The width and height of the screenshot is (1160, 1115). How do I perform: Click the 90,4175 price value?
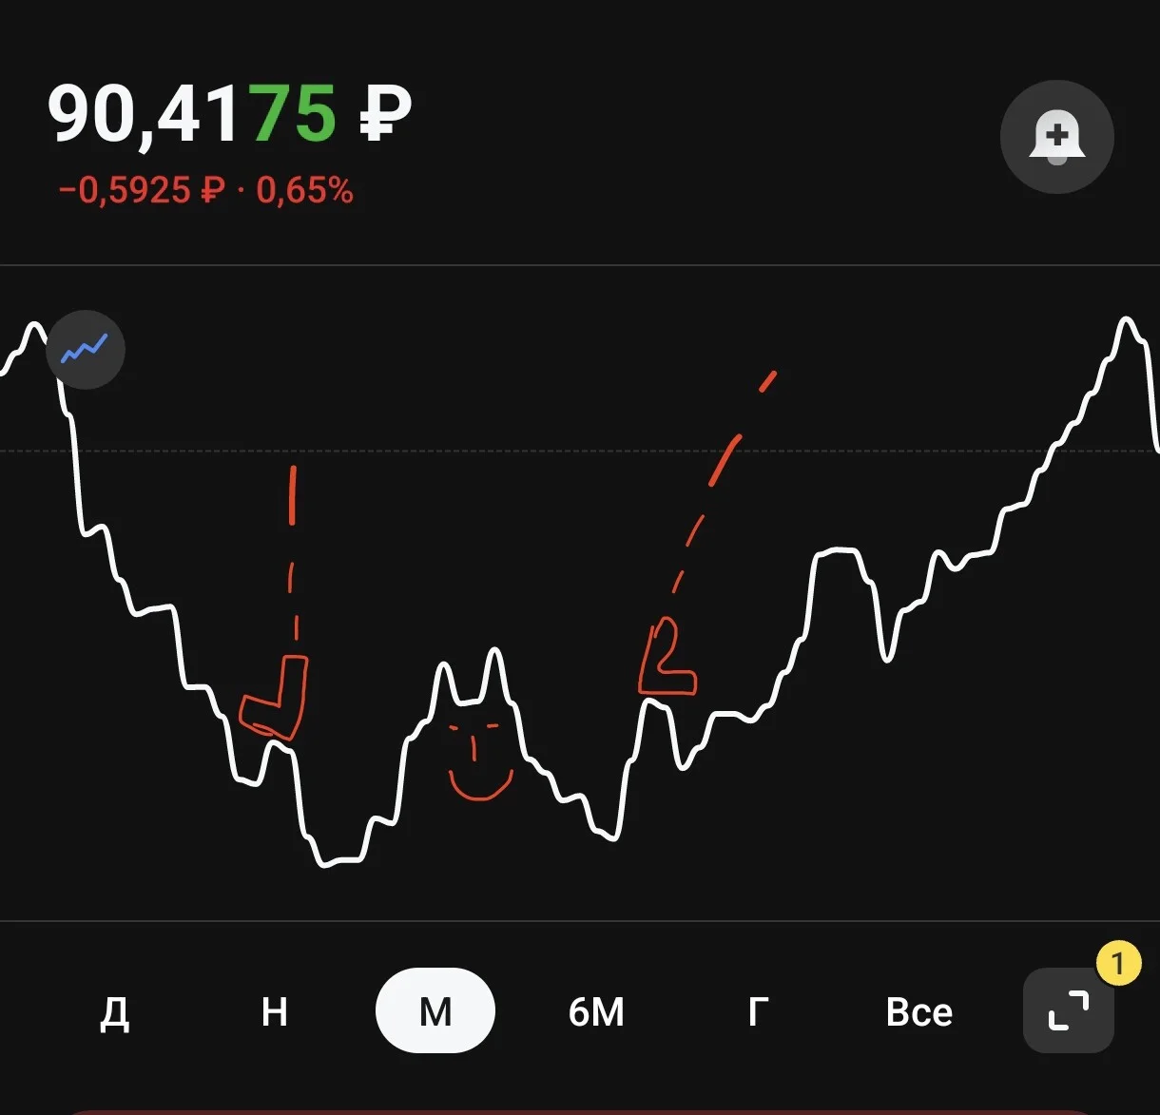pyautogui.click(x=191, y=114)
